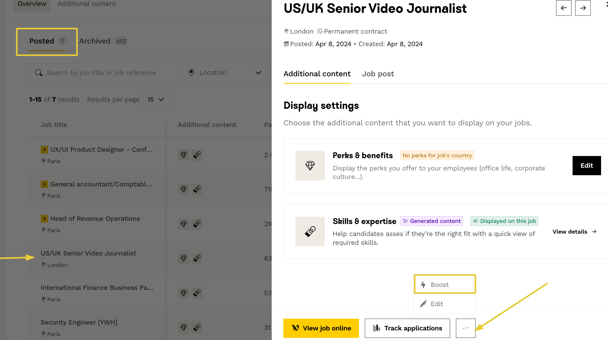Go to next job with right arrow

click(583, 8)
